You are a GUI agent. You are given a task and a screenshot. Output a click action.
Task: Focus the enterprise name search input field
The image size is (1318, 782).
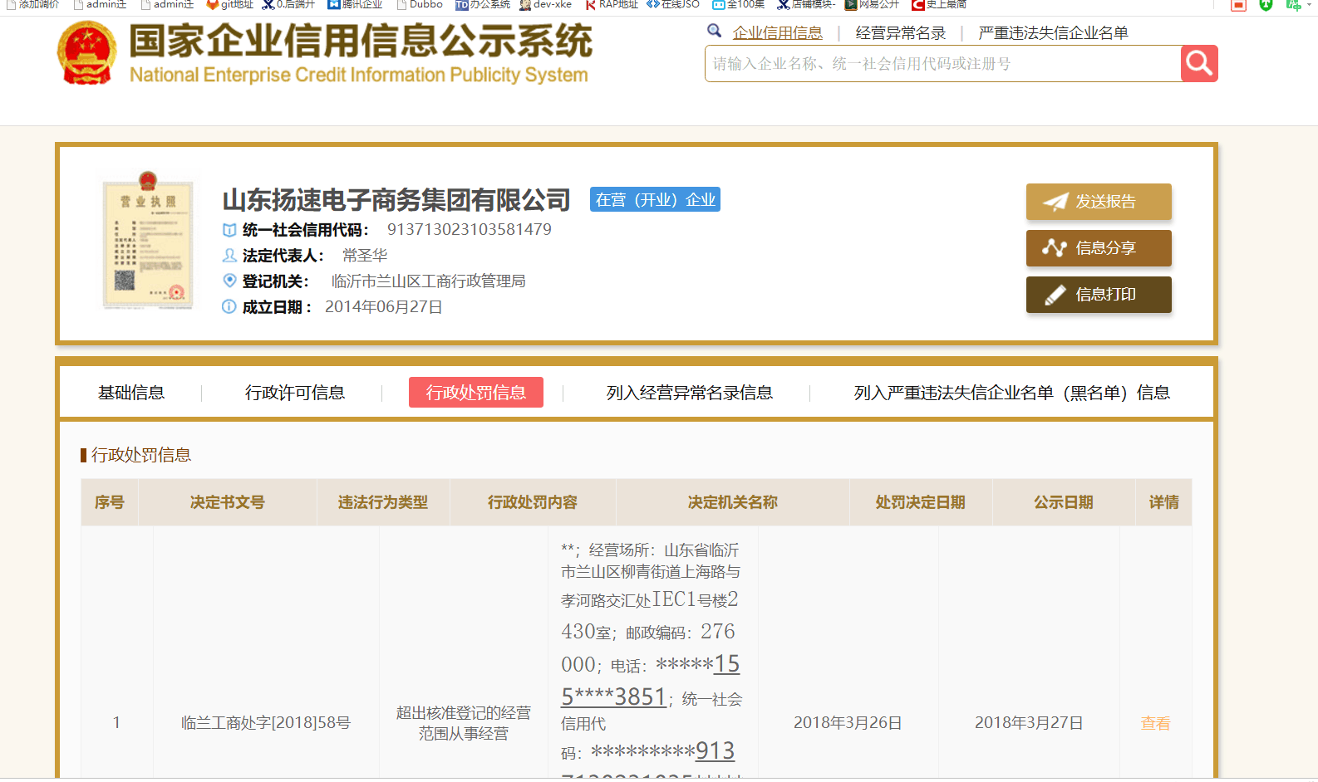click(x=942, y=64)
